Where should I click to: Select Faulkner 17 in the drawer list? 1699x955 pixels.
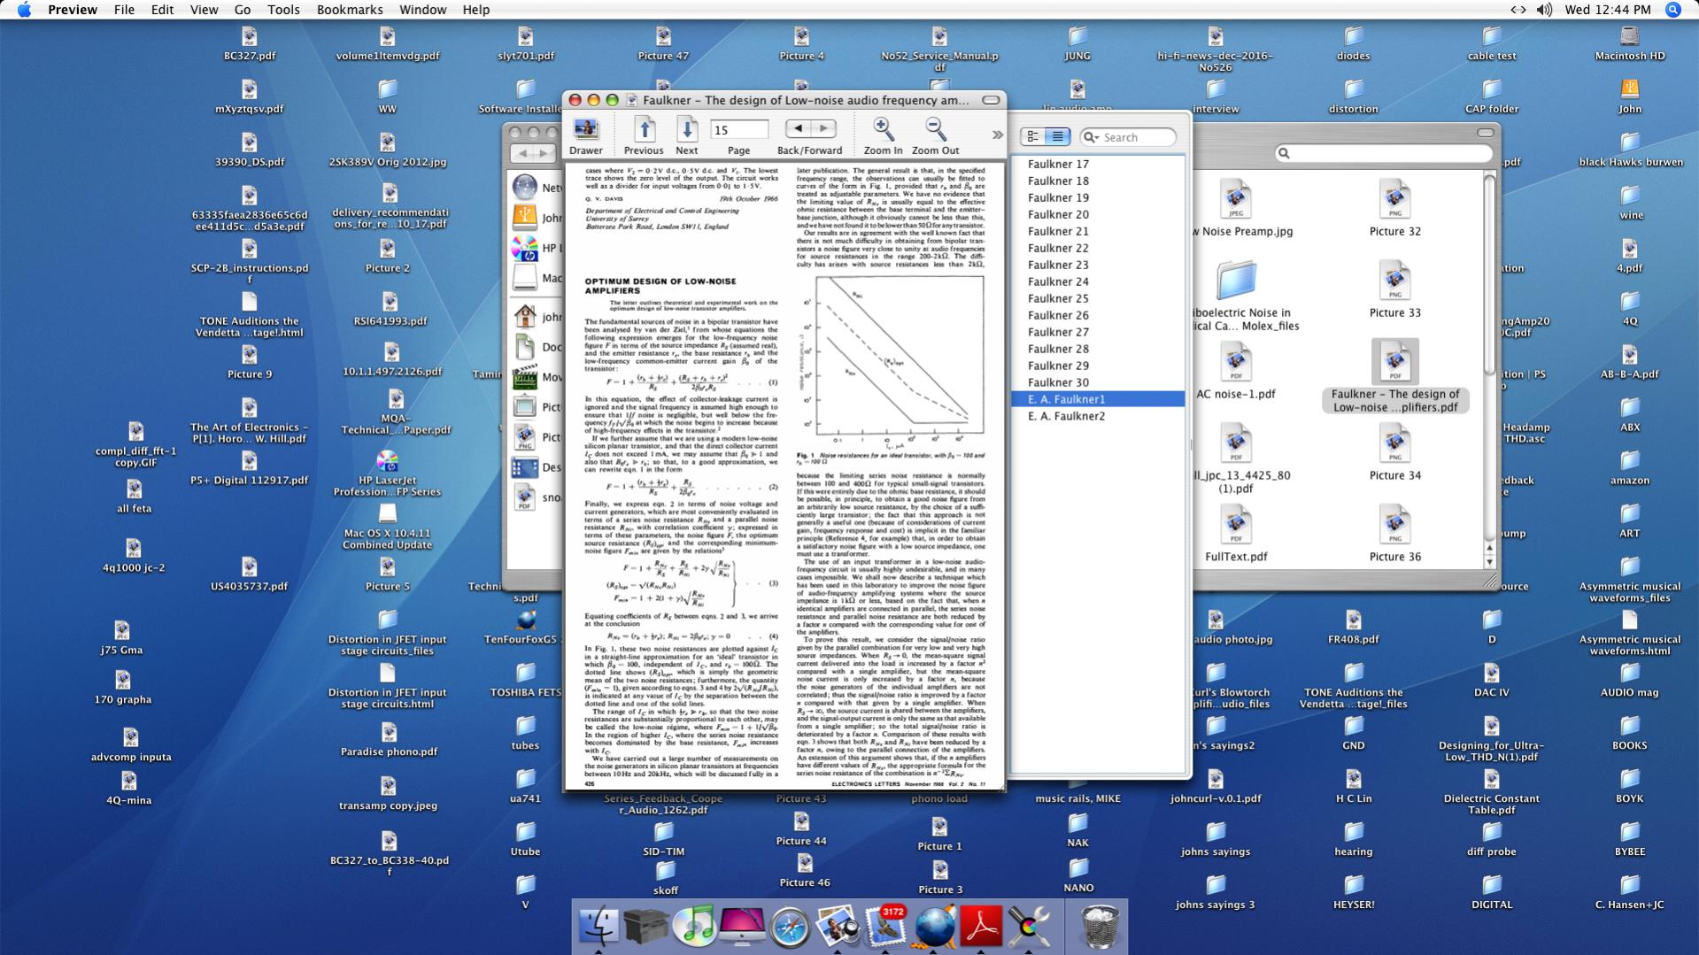[1098, 164]
